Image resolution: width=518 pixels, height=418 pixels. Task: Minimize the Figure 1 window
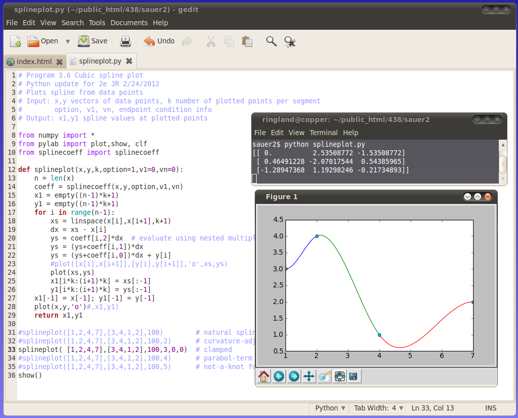[468, 197]
